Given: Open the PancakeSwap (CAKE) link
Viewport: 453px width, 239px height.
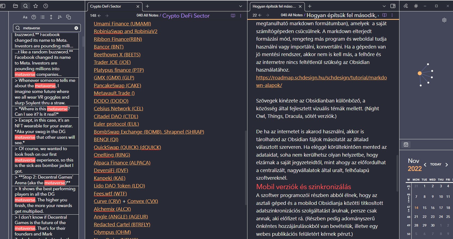Looking at the screenshot, I should click(x=117, y=86).
